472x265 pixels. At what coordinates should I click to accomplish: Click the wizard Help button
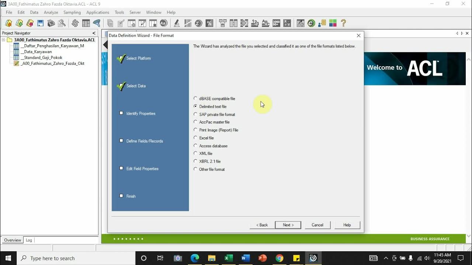coord(347,225)
